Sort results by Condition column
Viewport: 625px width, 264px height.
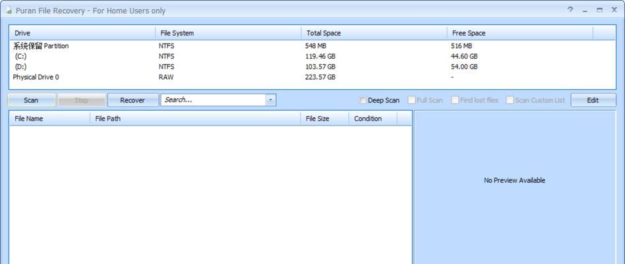[372, 118]
